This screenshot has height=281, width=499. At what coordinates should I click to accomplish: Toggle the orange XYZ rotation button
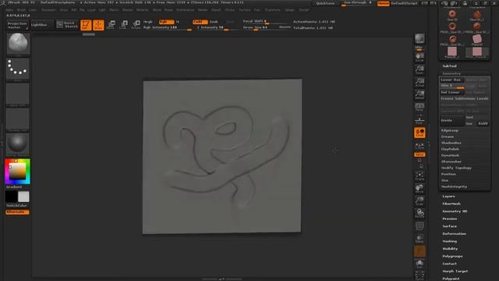pyautogui.click(x=419, y=155)
